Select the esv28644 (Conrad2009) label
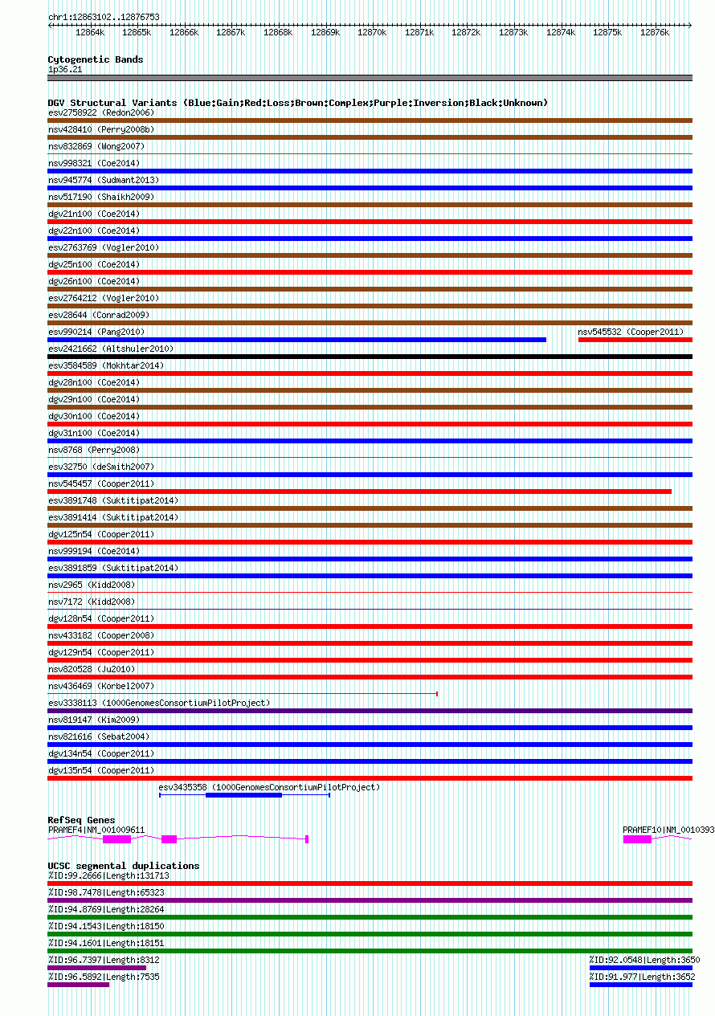The width and height of the screenshot is (715, 1016). (x=99, y=315)
